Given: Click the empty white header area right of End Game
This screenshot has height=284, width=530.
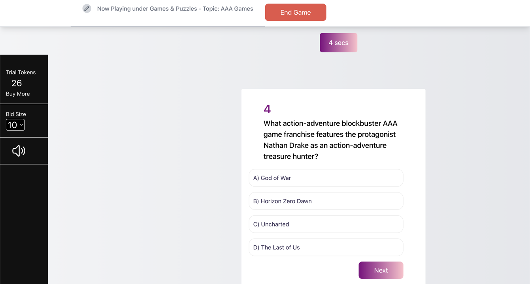Looking at the screenshot, I should click(x=427, y=13).
